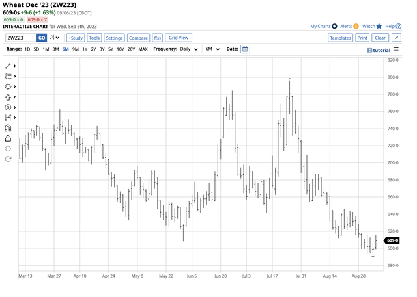
Task: Open the Alerts link
Action: 346,26
